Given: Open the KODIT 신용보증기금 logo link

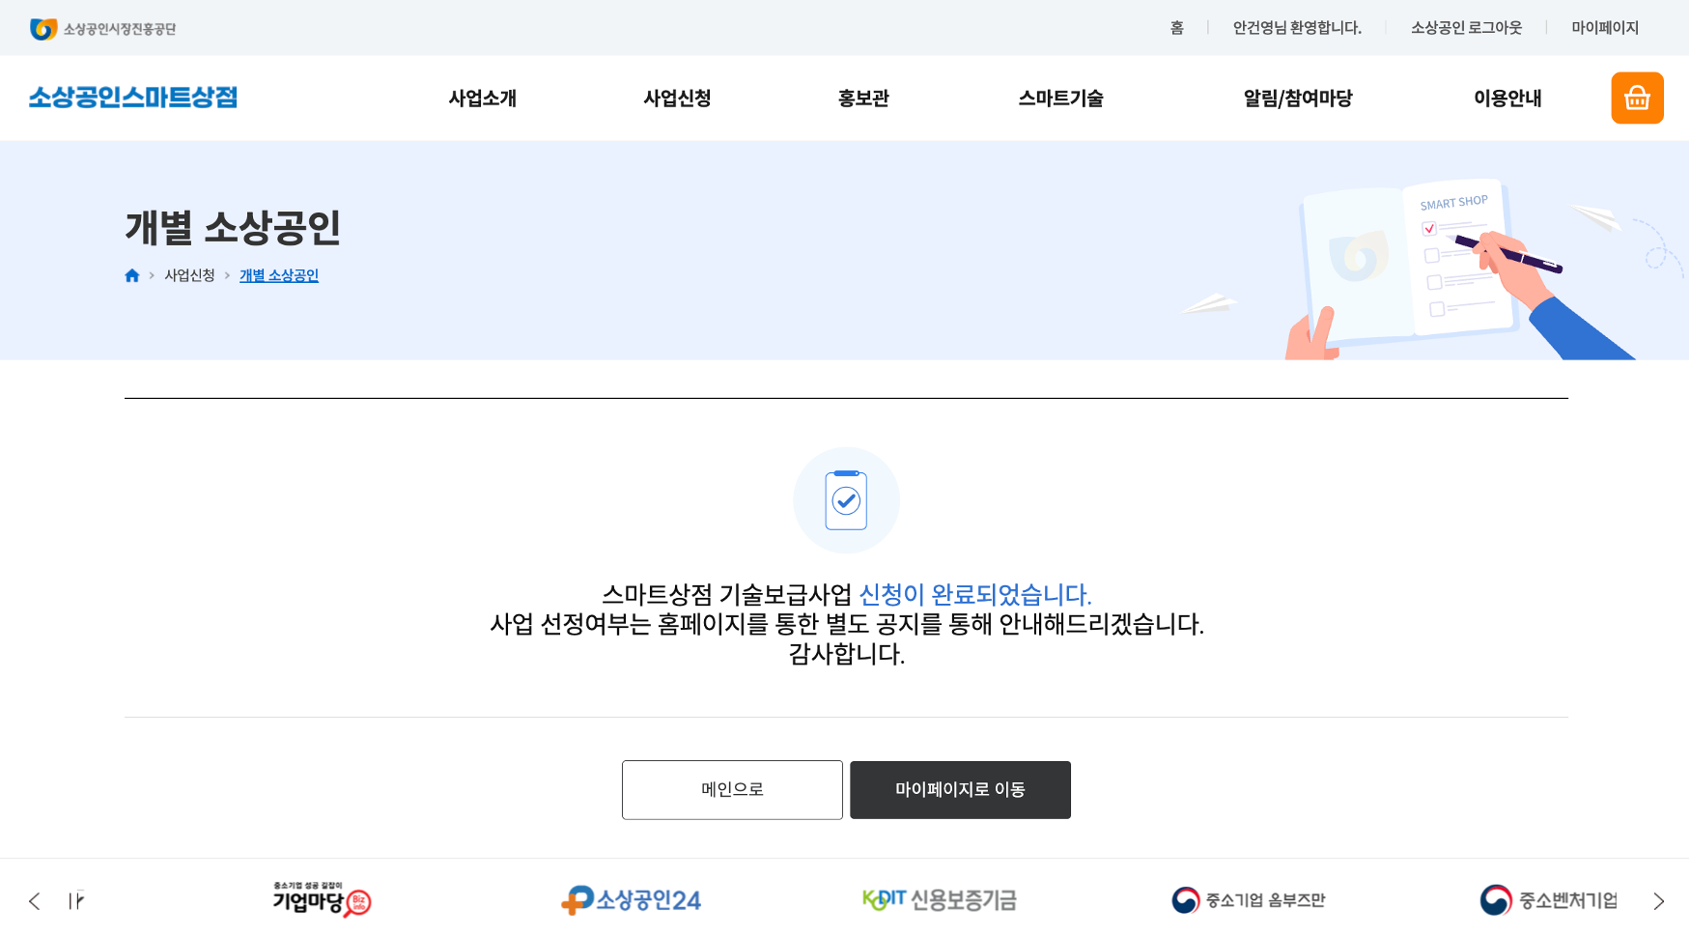Looking at the screenshot, I should coord(940,900).
